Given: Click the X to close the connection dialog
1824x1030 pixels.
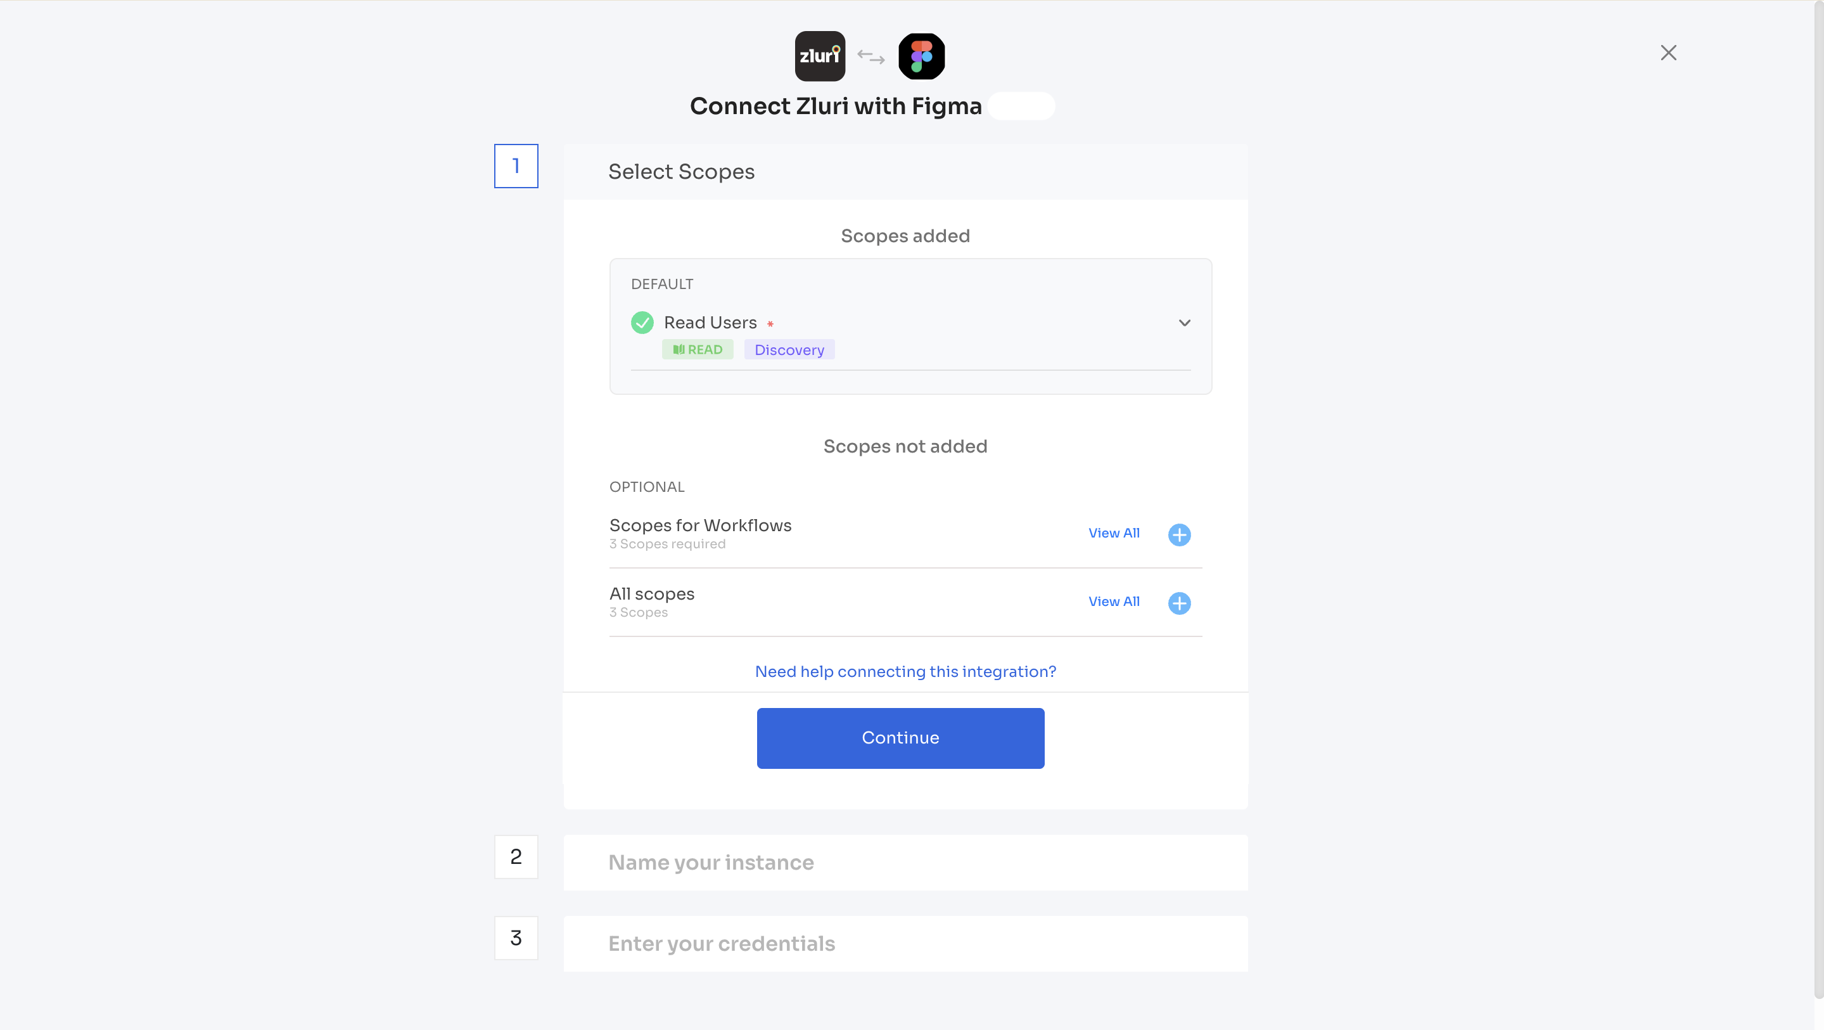Looking at the screenshot, I should point(1669,53).
